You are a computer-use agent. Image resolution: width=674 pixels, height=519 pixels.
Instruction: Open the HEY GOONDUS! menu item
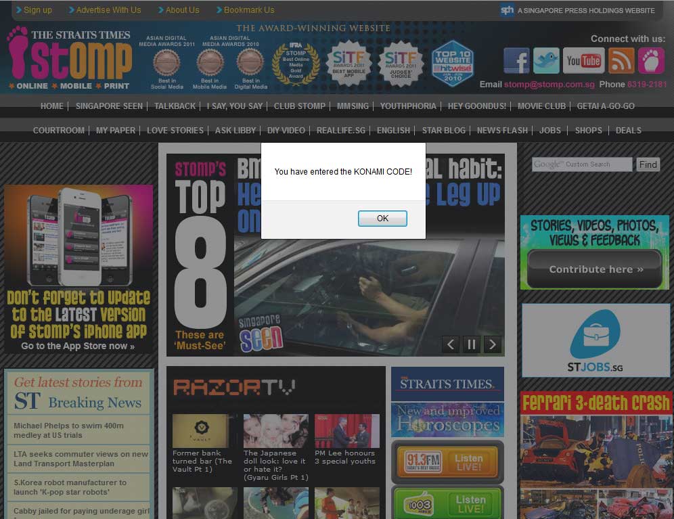[x=477, y=106]
